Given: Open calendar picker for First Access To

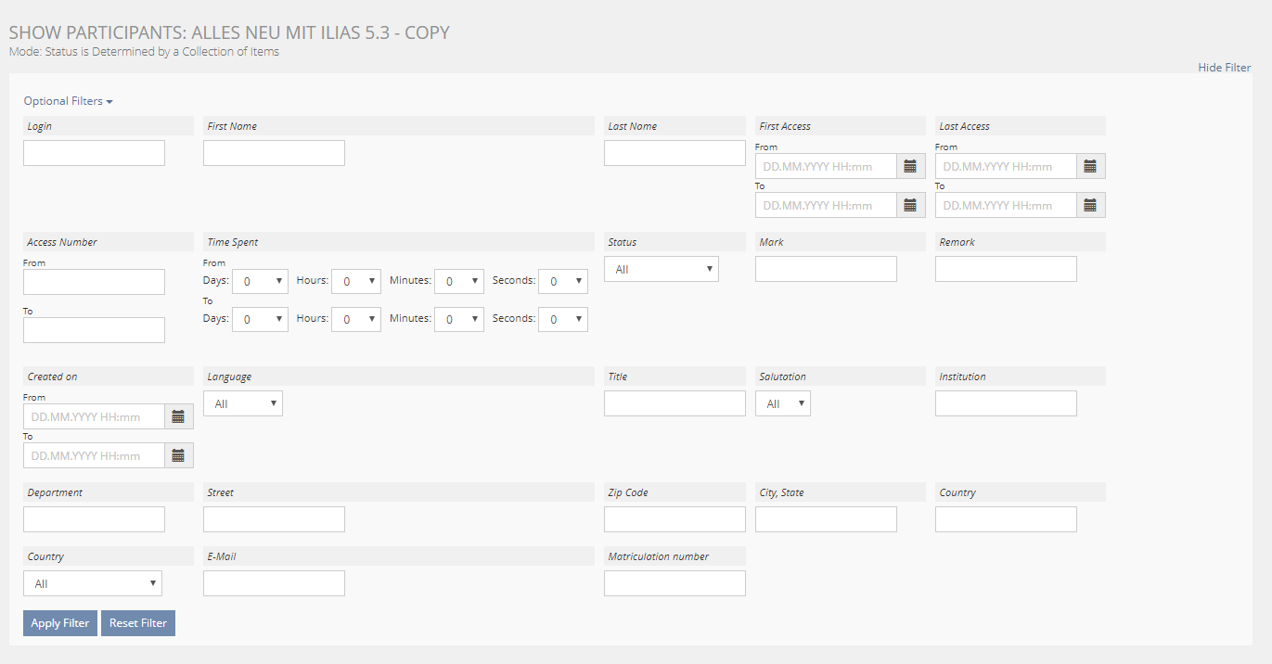Looking at the screenshot, I should pyautogui.click(x=910, y=205).
